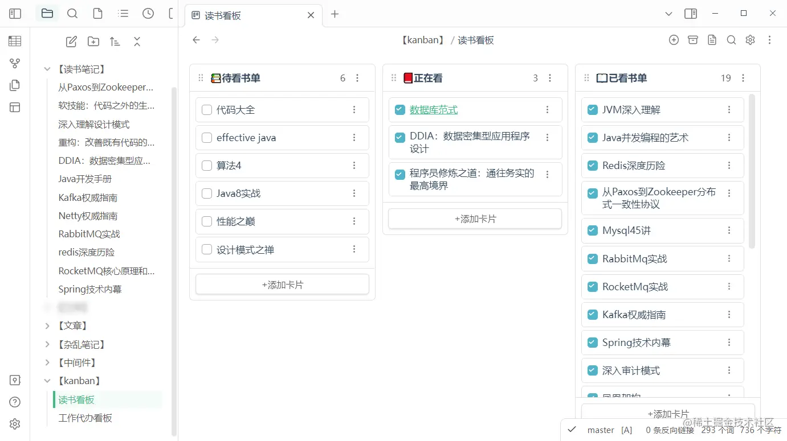Check the 设计模式之禅 checkbox
The width and height of the screenshot is (787, 441).
click(207, 249)
